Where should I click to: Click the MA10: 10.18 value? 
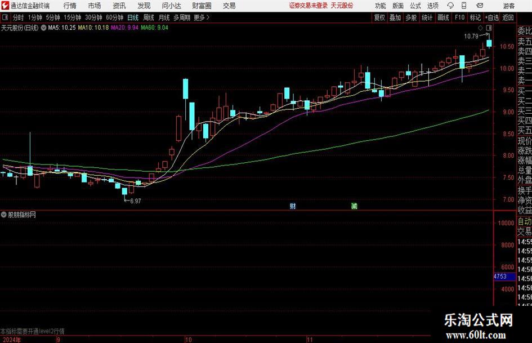[x=93, y=28]
